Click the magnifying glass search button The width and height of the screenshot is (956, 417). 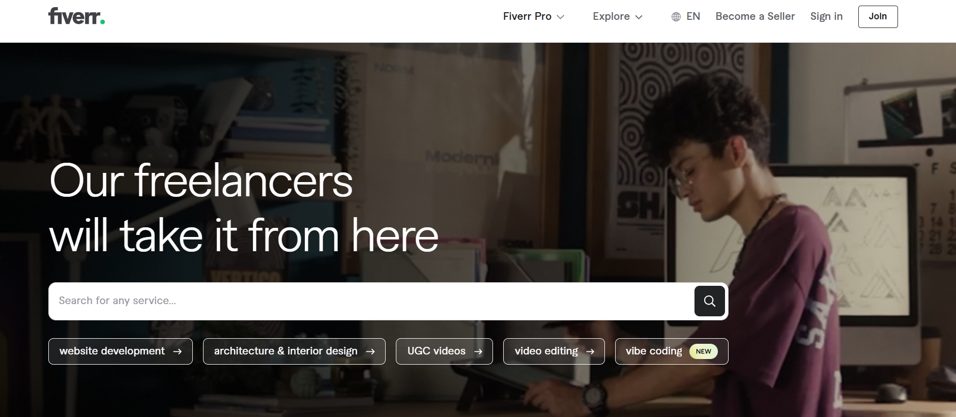(x=709, y=301)
